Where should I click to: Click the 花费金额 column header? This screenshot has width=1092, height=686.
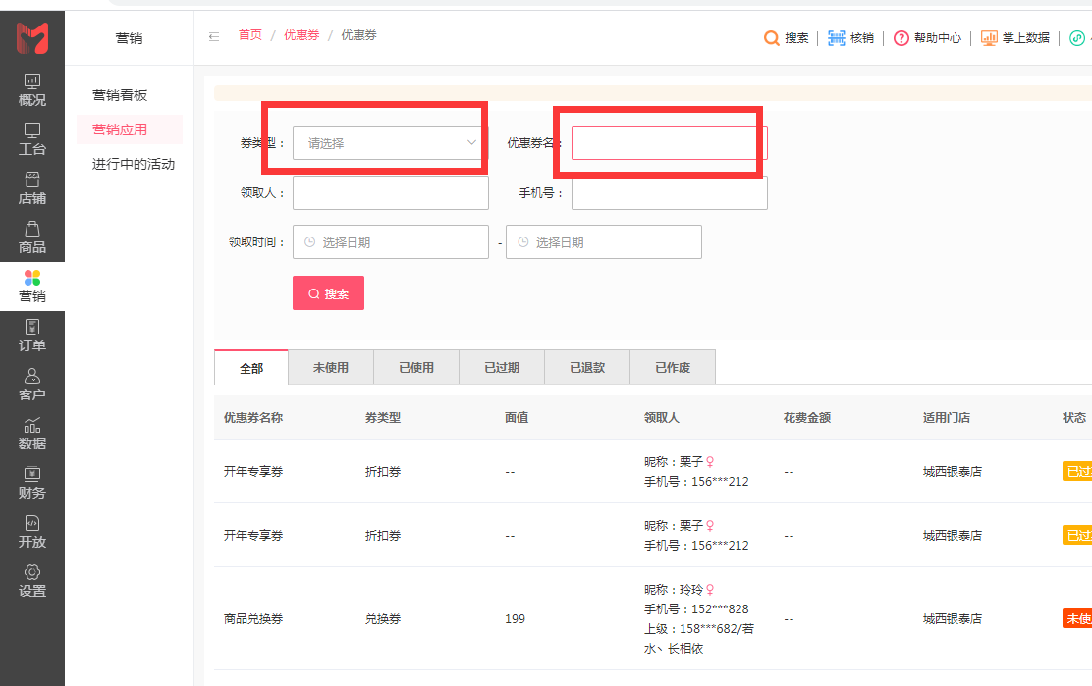(807, 417)
